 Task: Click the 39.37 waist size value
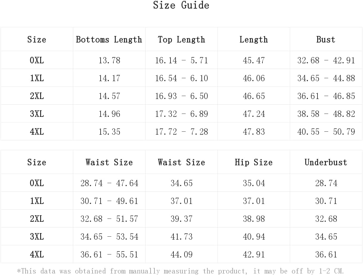(181, 219)
